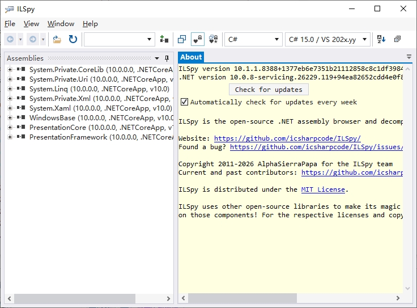This screenshot has width=417, height=308.
Task: Click the About pane scroll up arrow
Action: coord(407,69)
